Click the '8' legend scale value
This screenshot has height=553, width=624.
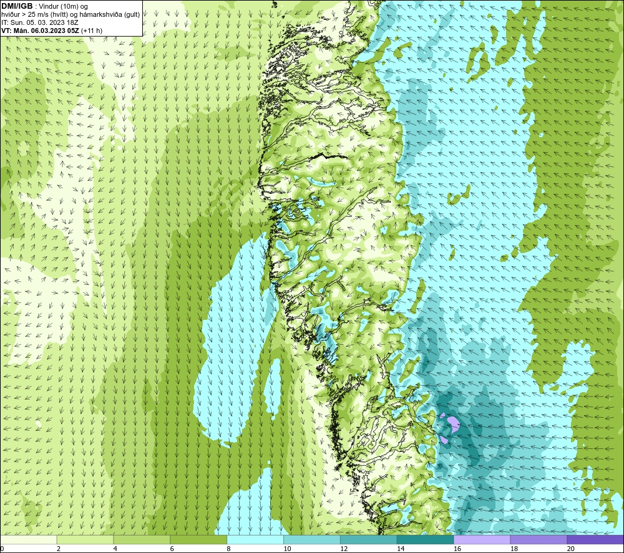tap(228, 549)
